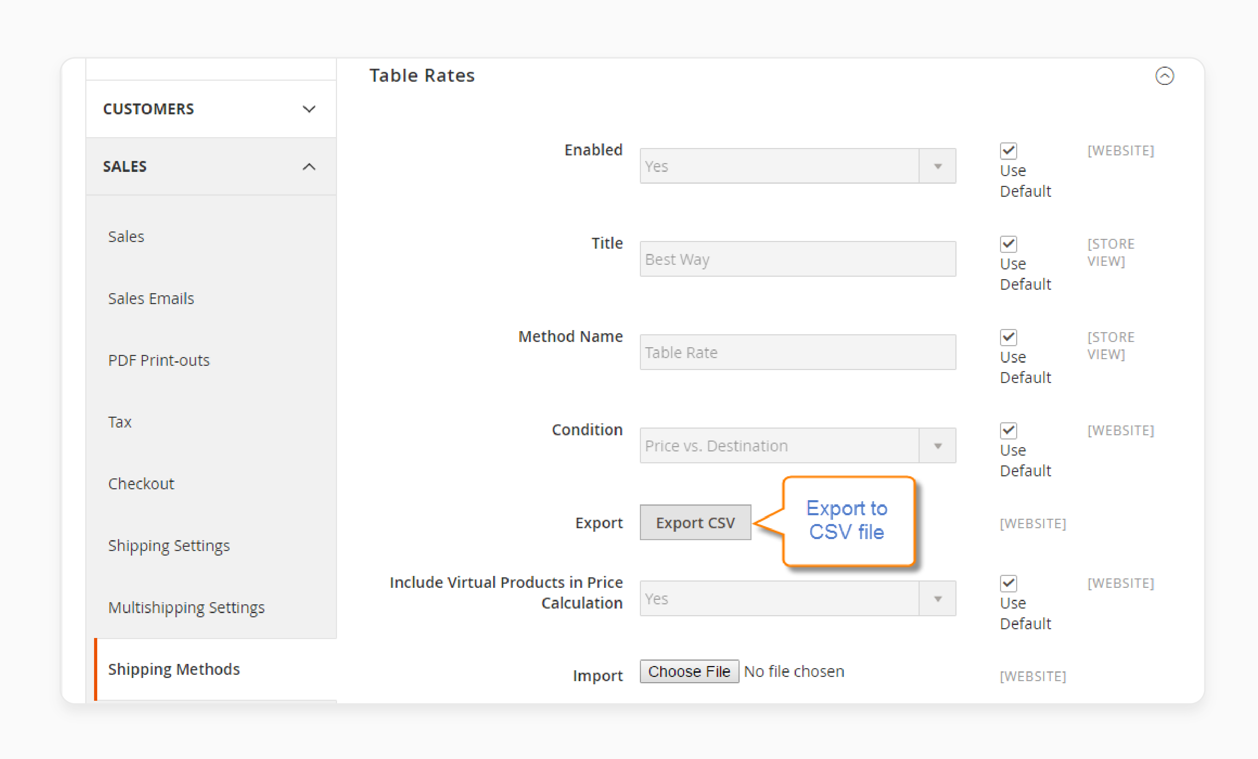
Task: Click the Export CSV button
Action: (695, 522)
